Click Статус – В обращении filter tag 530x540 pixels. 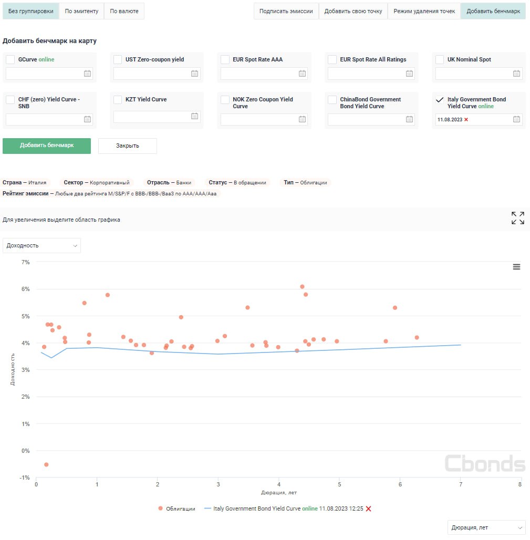(x=237, y=182)
